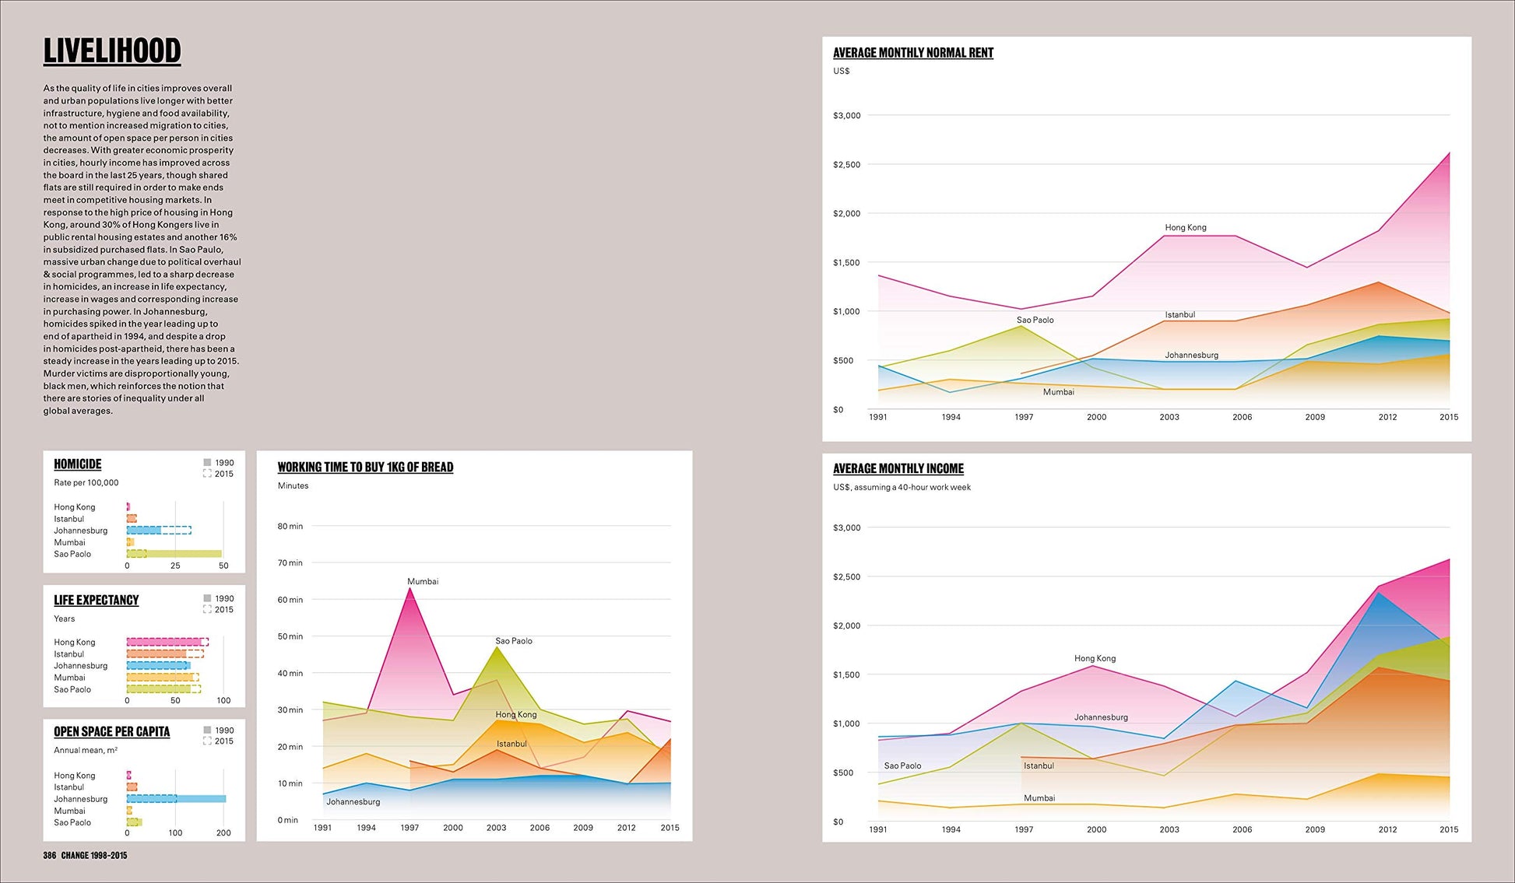Viewport: 1515px width, 883px height.
Task: Click the Johannesburg open space bar
Action: click(x=176, y=798)
